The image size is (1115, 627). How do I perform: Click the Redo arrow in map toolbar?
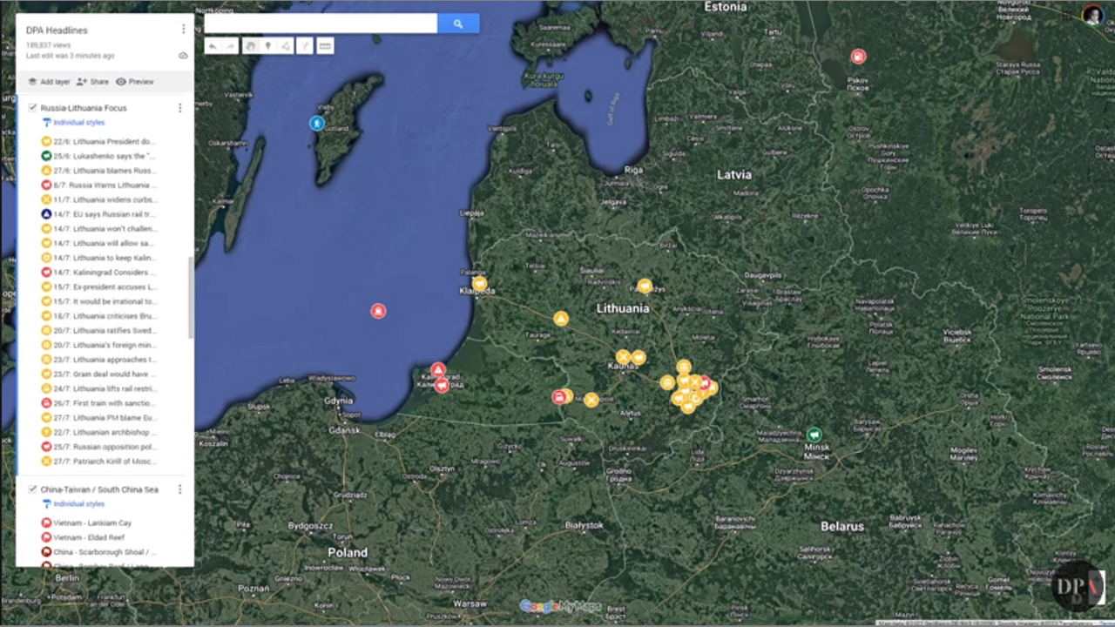[x=231, y=46]
